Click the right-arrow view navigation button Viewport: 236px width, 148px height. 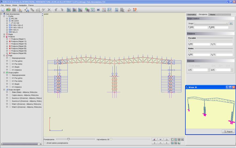[154, 143]
